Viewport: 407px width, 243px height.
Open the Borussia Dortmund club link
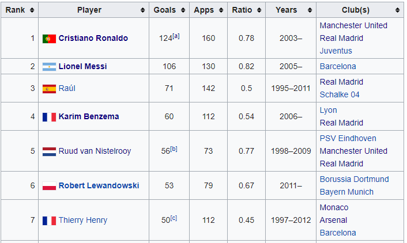(355, 179)
